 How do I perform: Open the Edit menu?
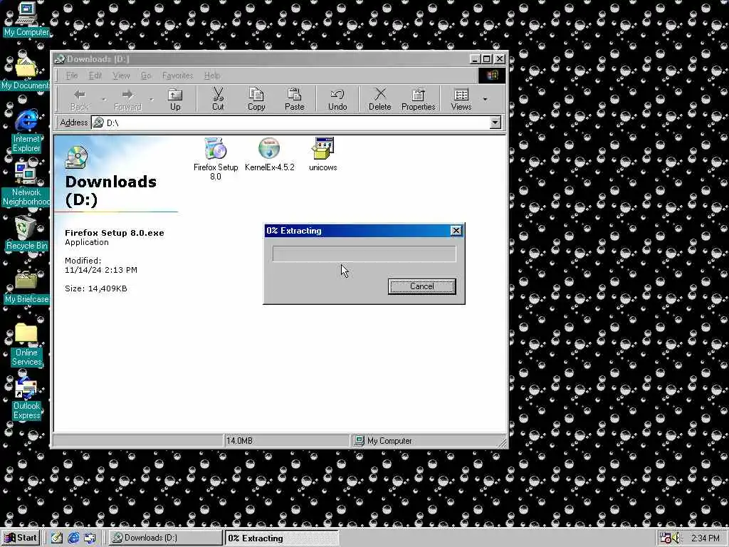(95, 75)
